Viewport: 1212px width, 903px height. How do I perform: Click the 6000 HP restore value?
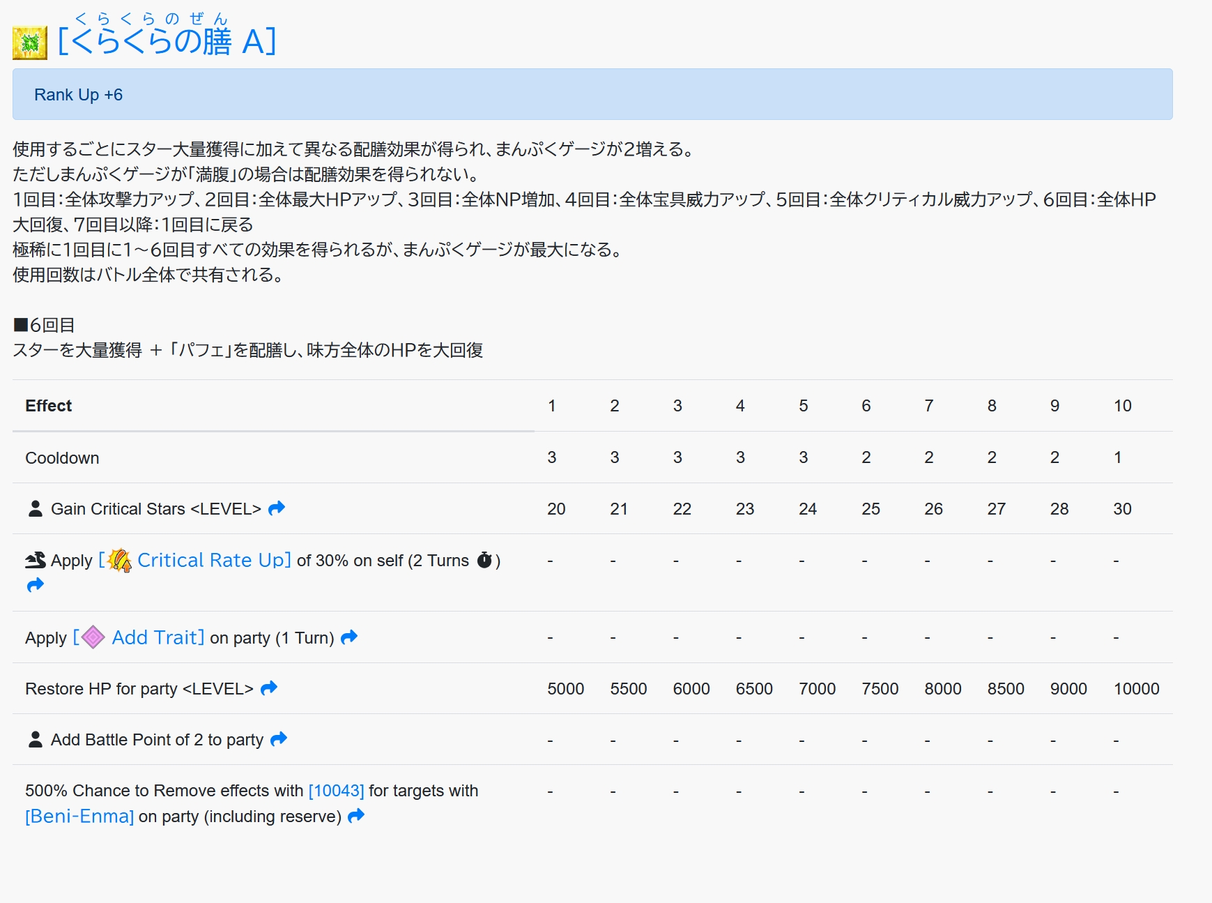(x=691, y=689)
